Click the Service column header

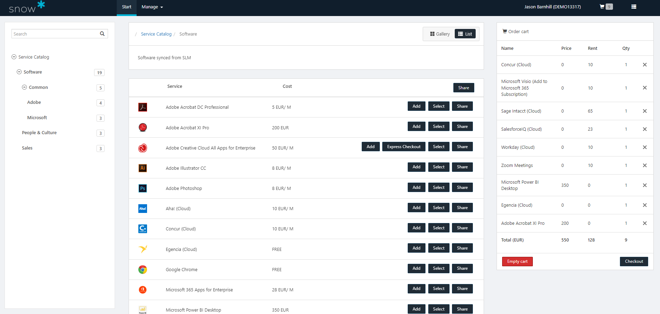click(x=175, y=86)
